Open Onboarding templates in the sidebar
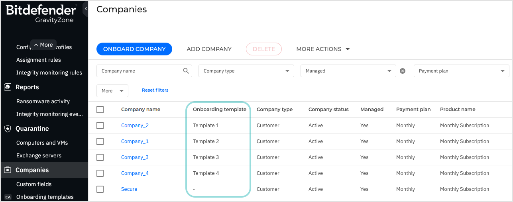This screenshot has height=202, width=513. tap(45, 197)
